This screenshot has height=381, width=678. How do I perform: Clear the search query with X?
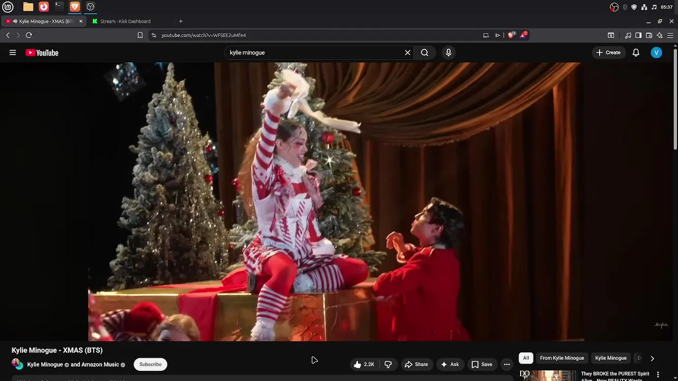407,52
